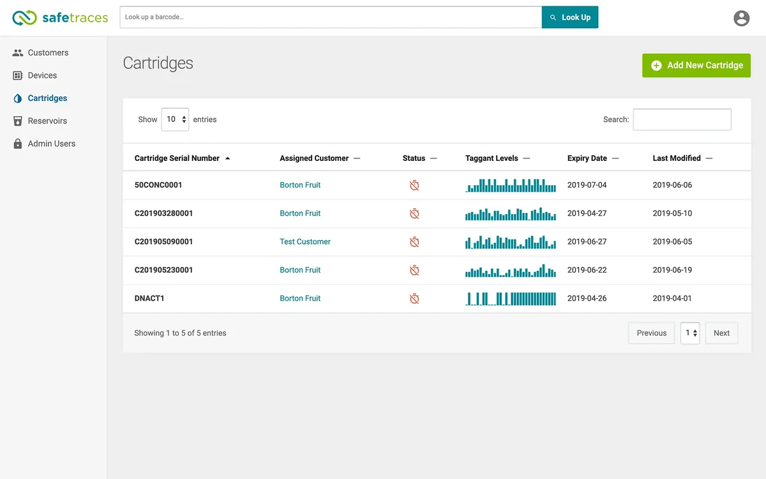
Task: Click last modified date 2019-04-01
Action: (x=672, y=298)
